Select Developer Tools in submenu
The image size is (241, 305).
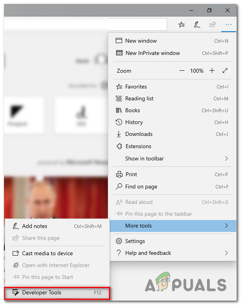(57, 292)
